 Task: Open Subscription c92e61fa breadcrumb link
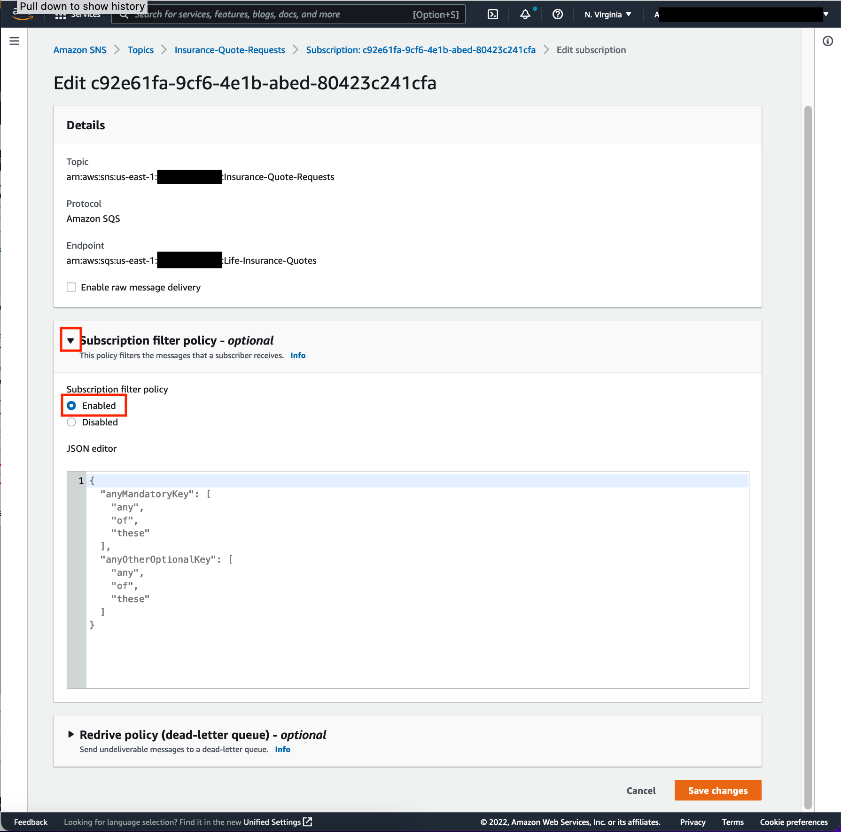point(420,50)
